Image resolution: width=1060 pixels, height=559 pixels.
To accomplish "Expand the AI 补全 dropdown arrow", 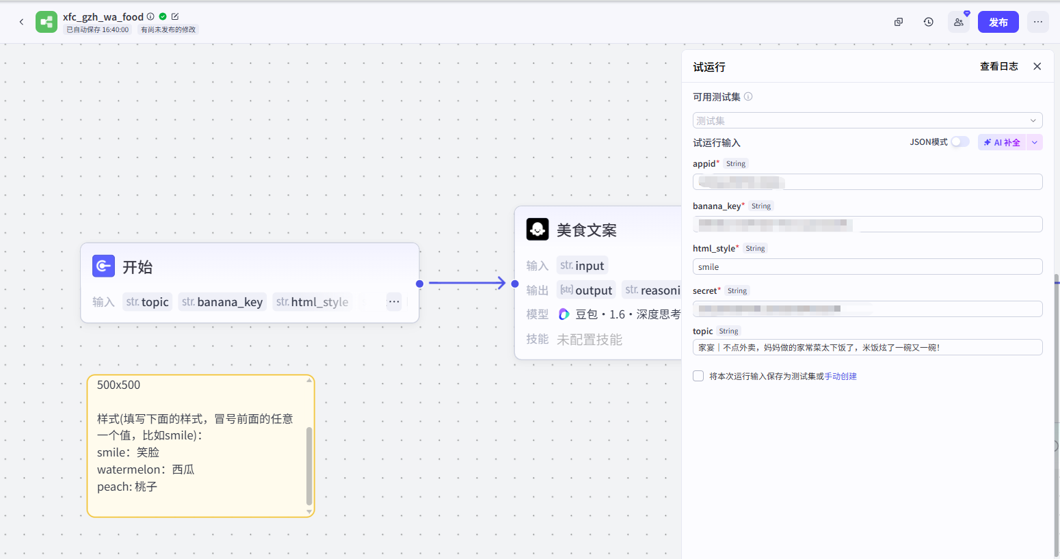I will click(1035, 142).
